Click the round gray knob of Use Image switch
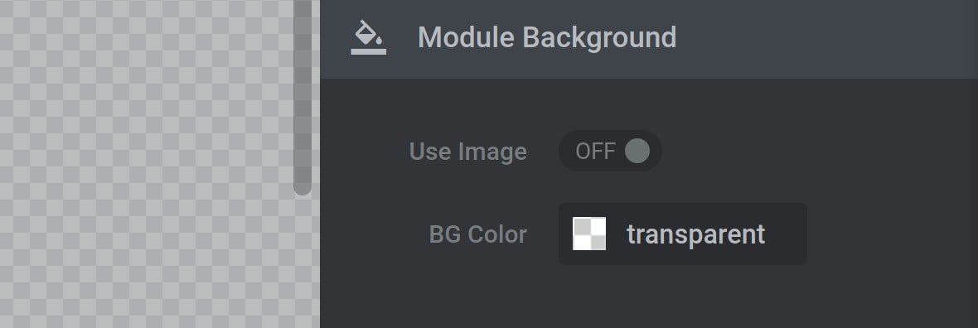978x328 pixels. [637, 151]
